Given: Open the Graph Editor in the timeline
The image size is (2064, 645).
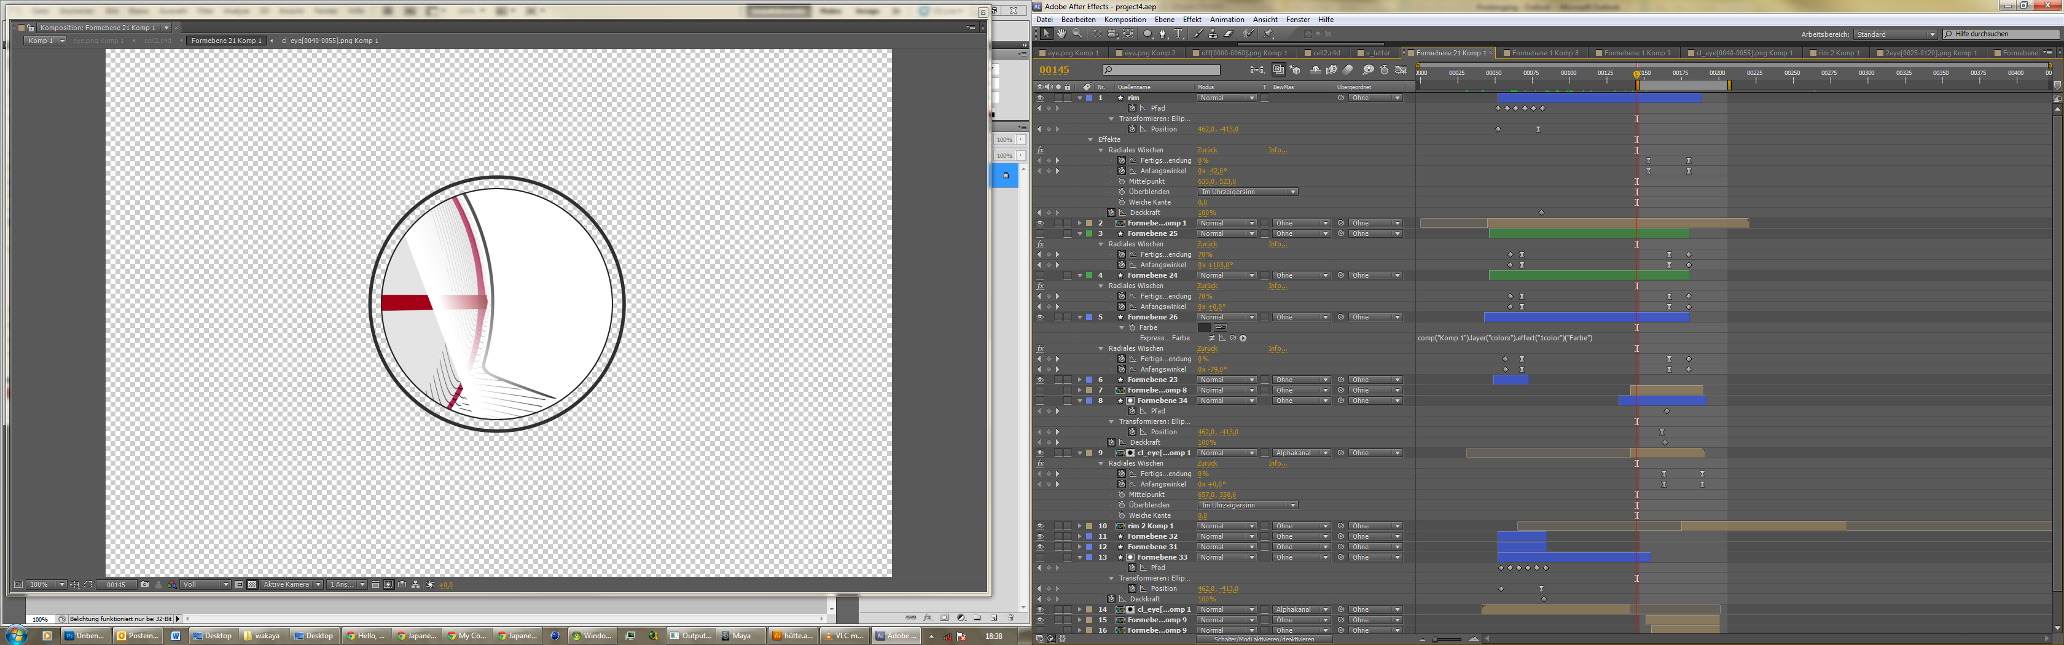Looking at the screenshot, I should point(1401,71).
